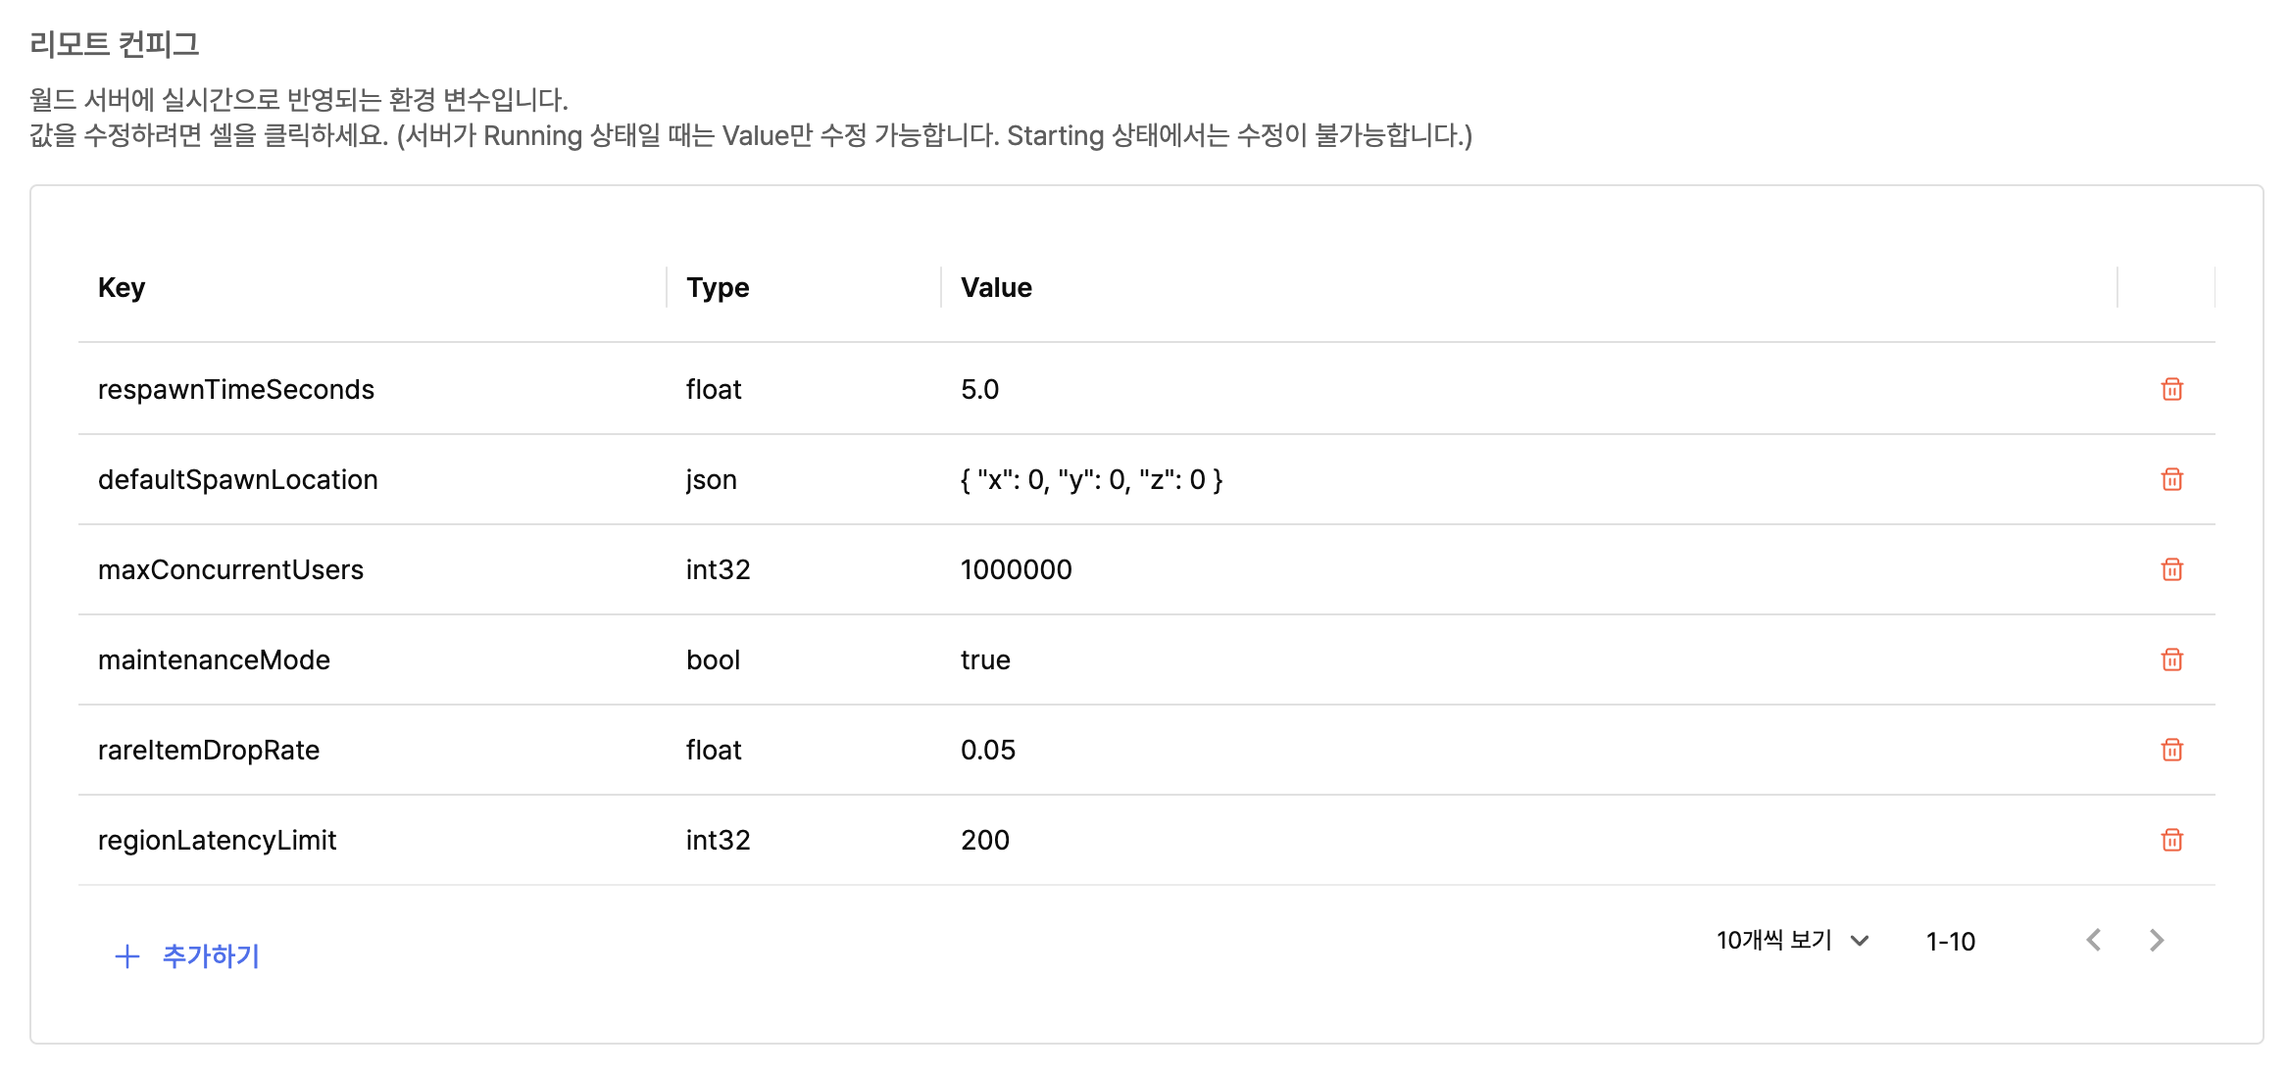This screenshot has width=2290, height=1074.
Task: Delete the defaultSpawnLocation entry
Action: (x=2171, y=479)
